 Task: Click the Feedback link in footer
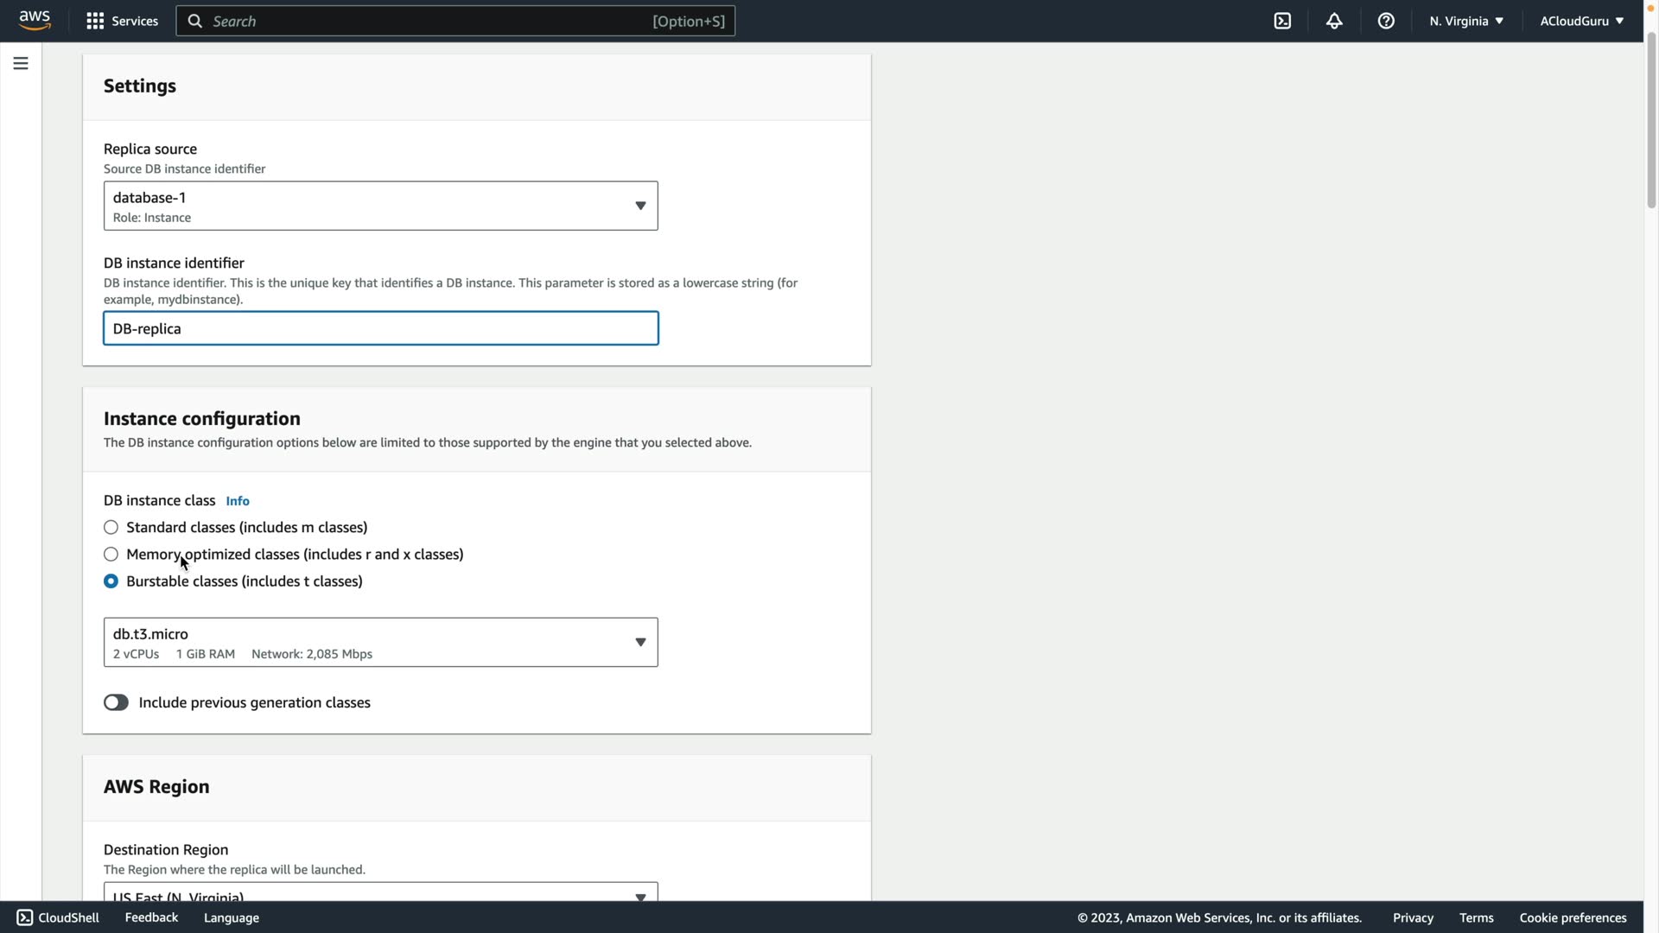tap(151, 917)
